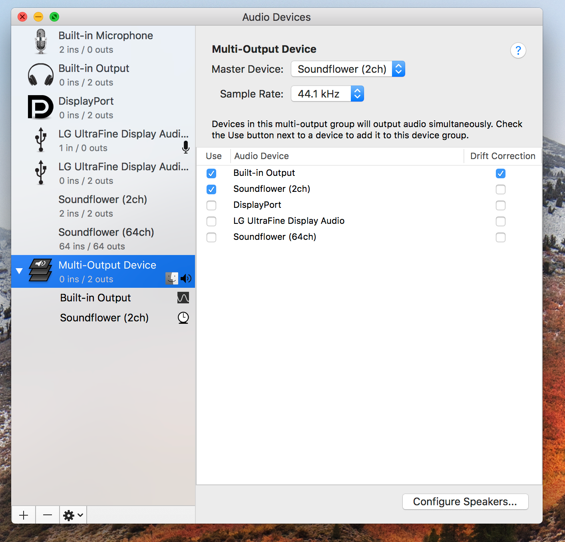Open the gear action menu

(73, 515)
